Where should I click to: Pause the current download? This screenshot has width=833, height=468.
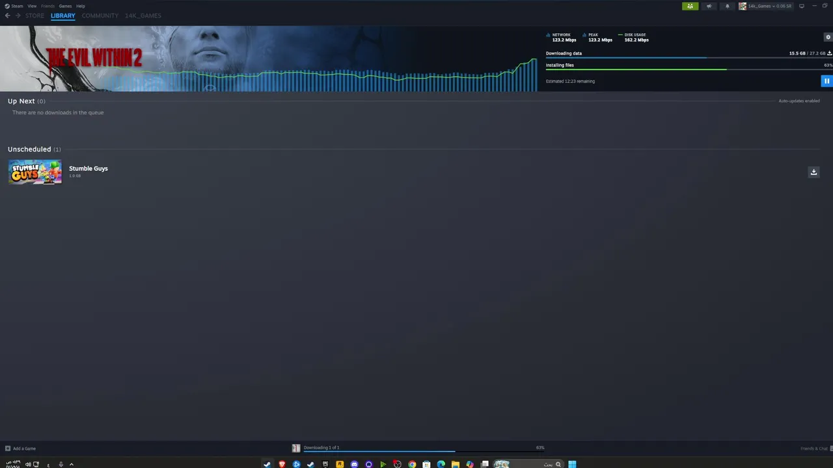[x=826, y=81]
